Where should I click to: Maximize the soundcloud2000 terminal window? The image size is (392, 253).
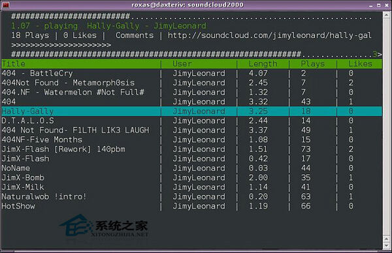click(379, 5)
